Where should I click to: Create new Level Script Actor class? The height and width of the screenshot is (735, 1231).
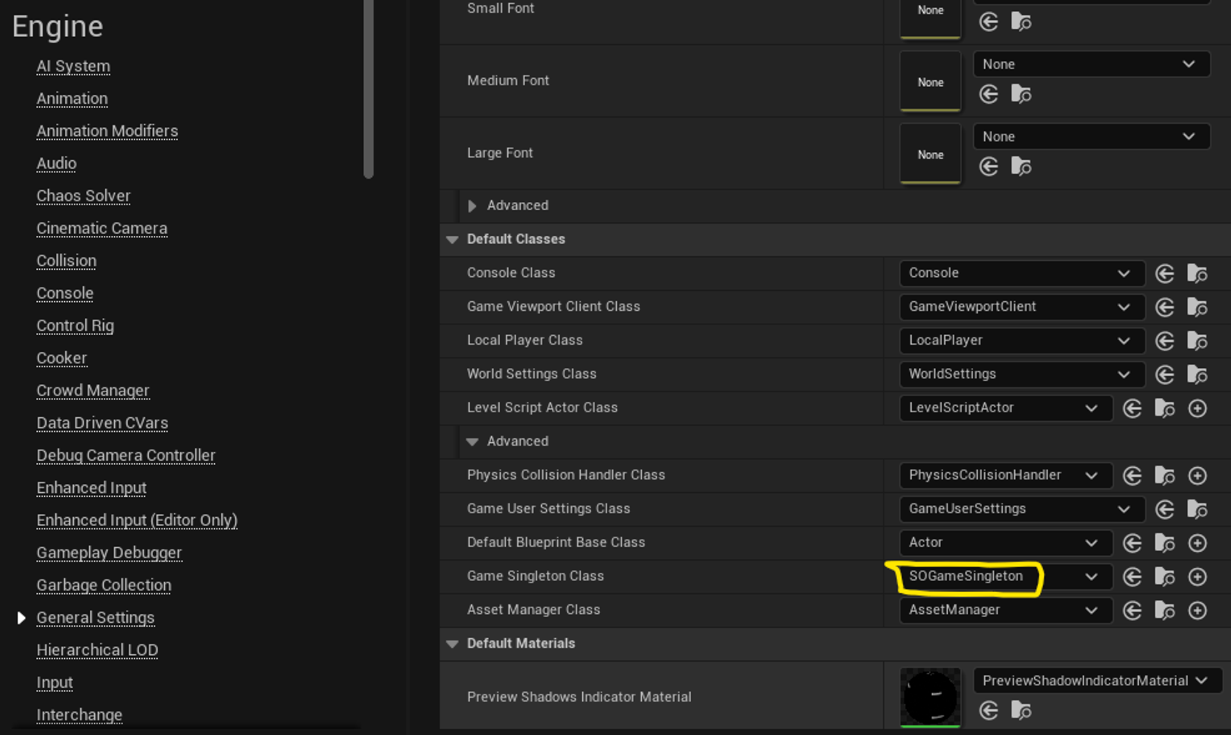[x=1197, y=408]
